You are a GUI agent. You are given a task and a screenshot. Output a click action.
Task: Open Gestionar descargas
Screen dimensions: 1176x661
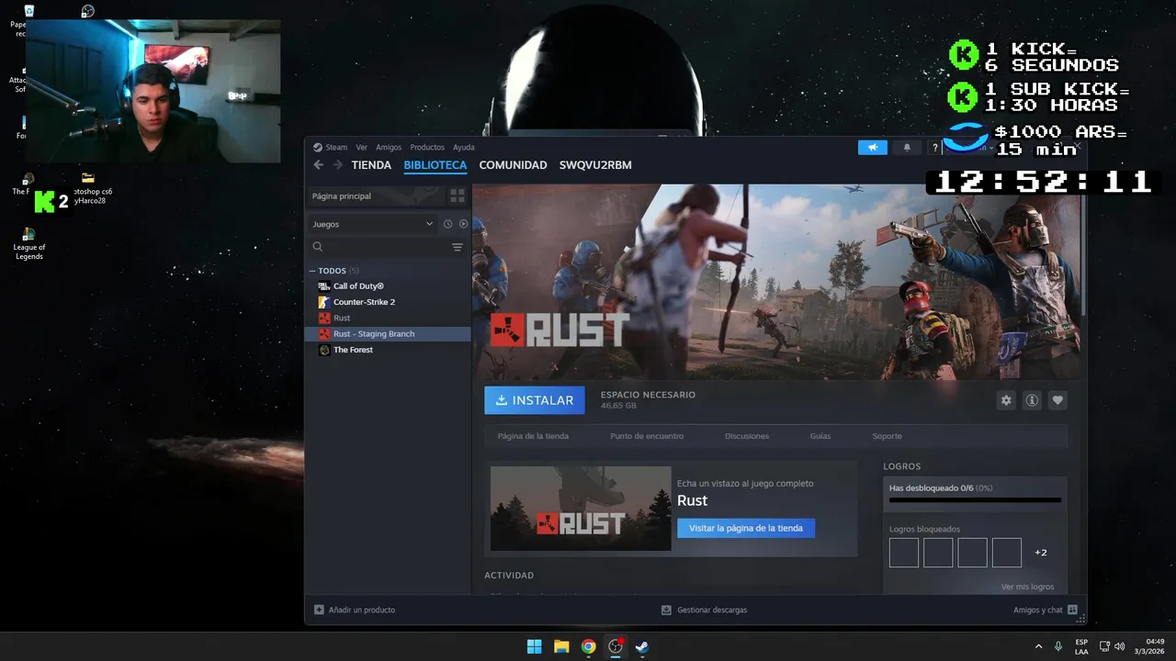704,610
